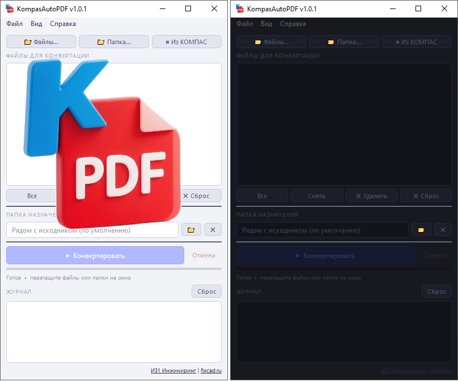Reset file list with Сброс in dark window

(426, 196)
